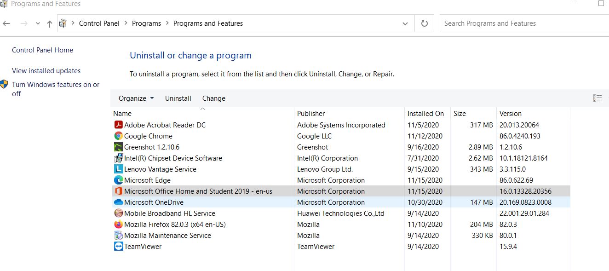The image size is (609, 271).
Task: Open recent locations dropdown arrow
Action: 38,23
